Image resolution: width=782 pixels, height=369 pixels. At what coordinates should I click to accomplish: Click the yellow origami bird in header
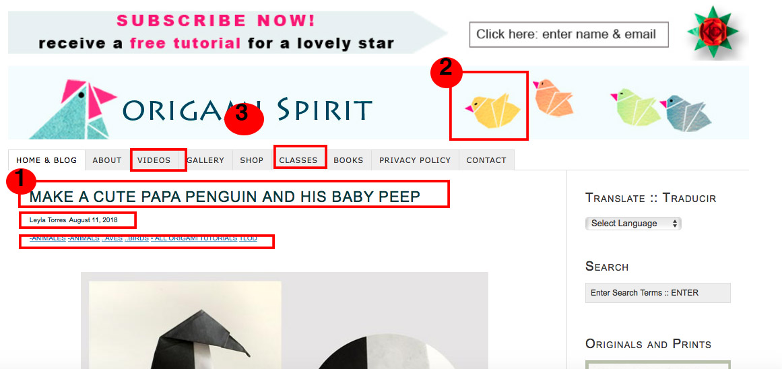pyautogui.click(x=493, y=110)
